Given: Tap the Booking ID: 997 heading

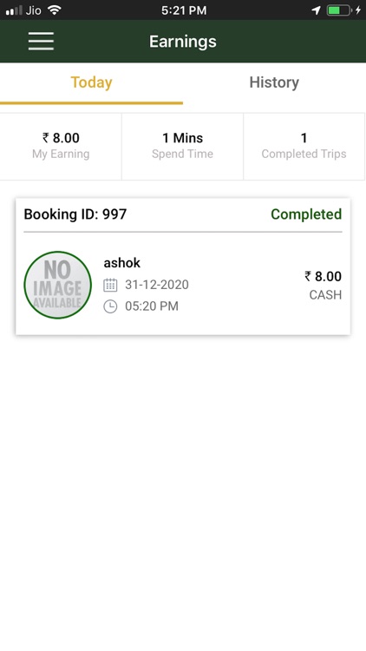Looking at the screenshot, I should click(75, 214).
